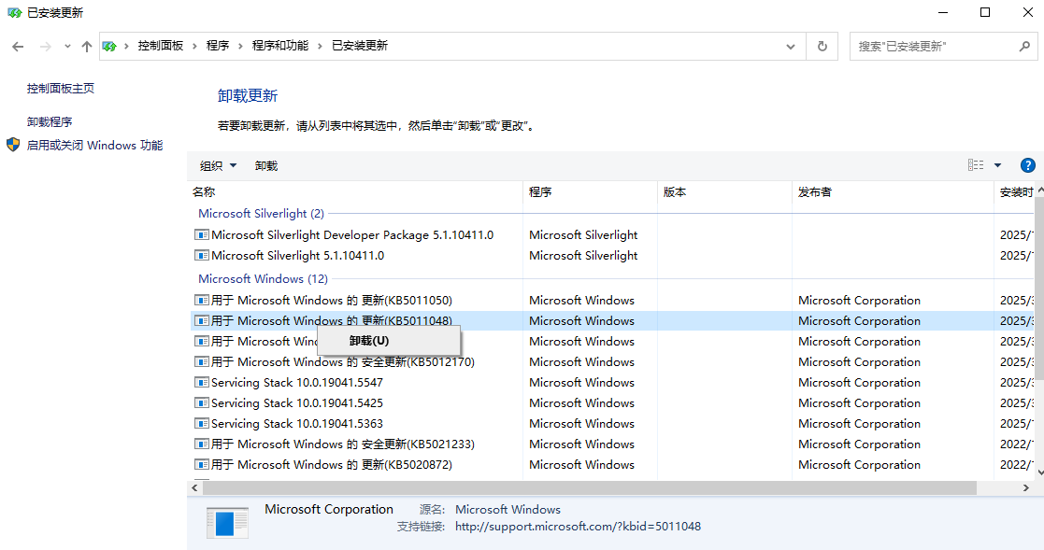This screenshot has width=1044, height=550.
Task: Open the 卸载程序 sidebar link
Action: [x=50, y=121]
